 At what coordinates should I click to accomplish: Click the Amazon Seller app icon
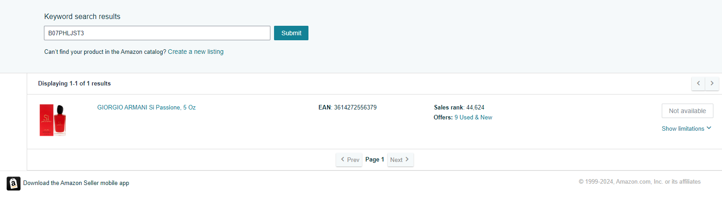(x=14, y=183)
